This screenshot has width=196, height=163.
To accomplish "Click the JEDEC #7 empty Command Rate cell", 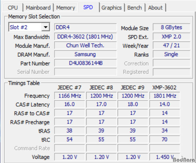I will click(70, 148).
